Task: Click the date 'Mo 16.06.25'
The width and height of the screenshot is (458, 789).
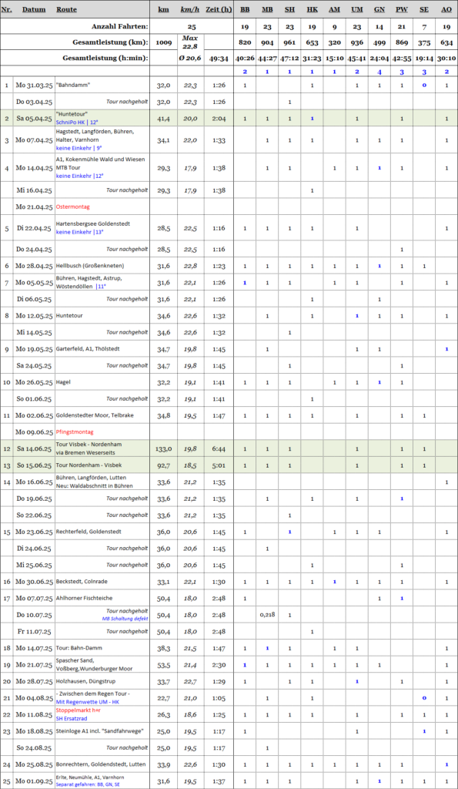Action: tap(34, 482)
